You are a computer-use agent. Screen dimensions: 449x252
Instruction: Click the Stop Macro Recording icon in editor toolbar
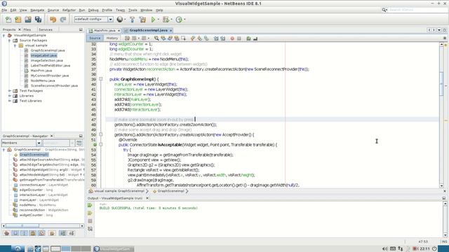239,38
